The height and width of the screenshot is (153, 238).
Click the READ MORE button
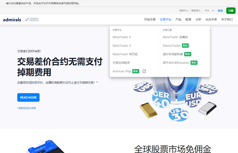(28, 97)
